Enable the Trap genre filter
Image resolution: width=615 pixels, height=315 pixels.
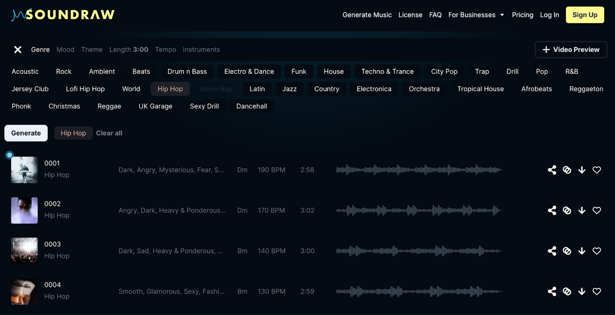(482, 71)
